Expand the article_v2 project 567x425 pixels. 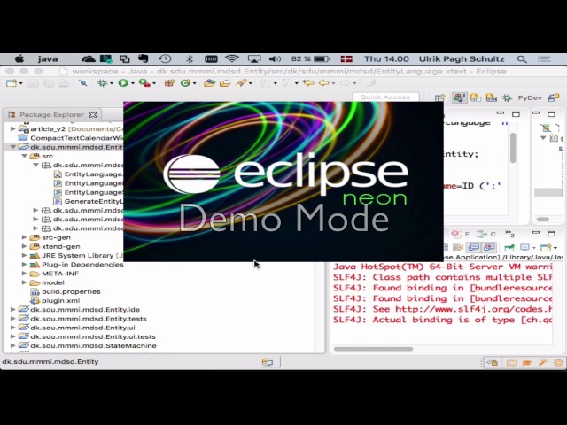point(13,128)
